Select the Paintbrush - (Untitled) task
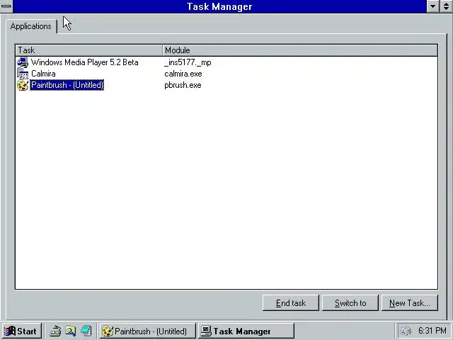The width and height of the screenshot is (453, 340). click(67, 85)
